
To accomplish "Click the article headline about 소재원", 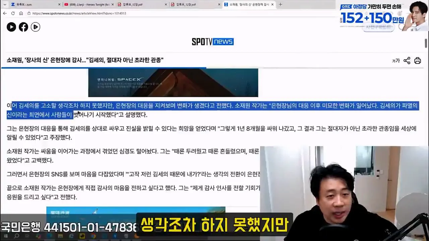I will click(85, 60).
